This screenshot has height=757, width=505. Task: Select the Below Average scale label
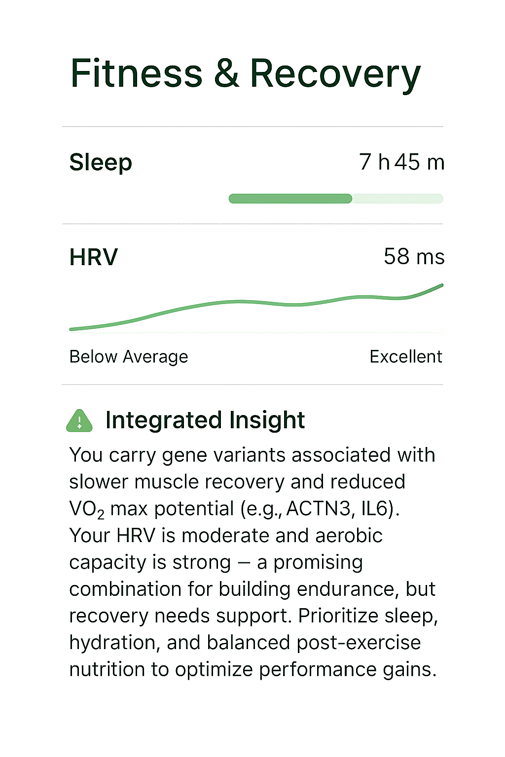pos(129,356)
